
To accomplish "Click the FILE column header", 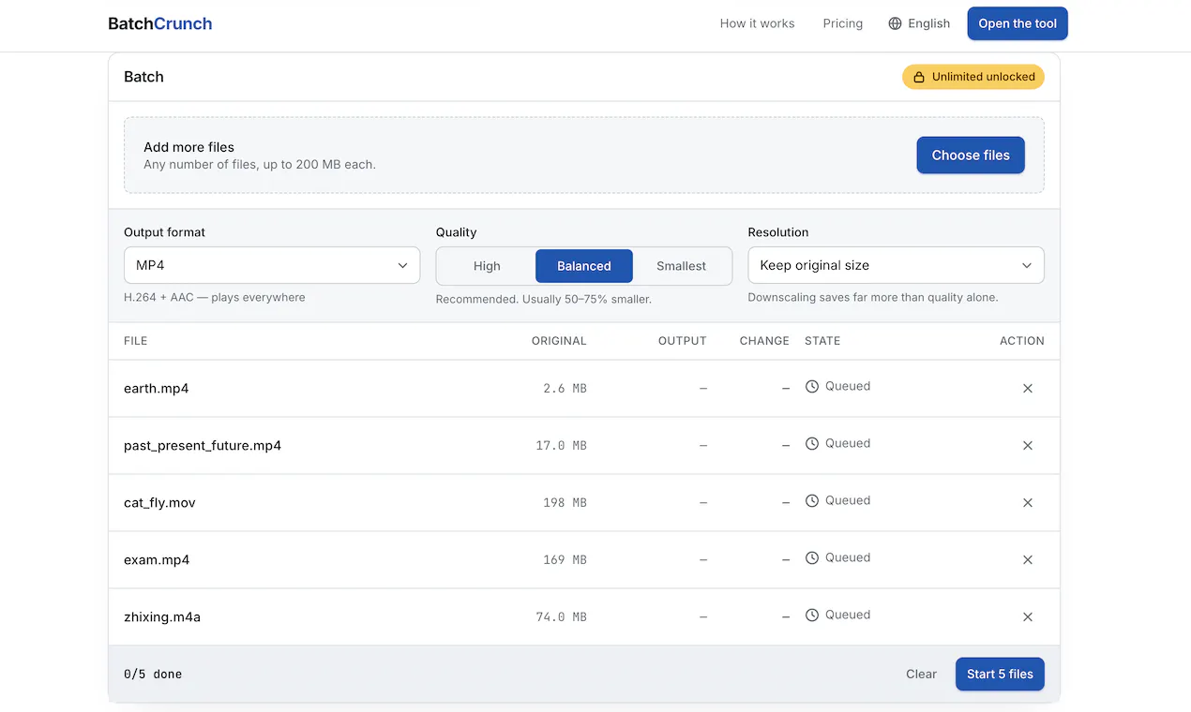I will 136,341.
